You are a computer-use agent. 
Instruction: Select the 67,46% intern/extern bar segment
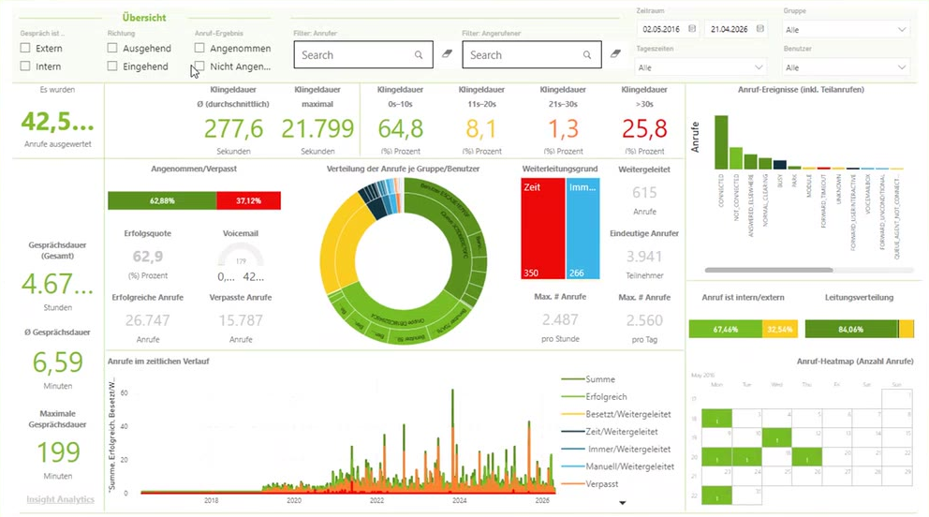726,330
